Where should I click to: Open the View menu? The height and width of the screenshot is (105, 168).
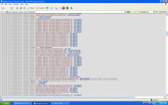[x=10, y=4]
